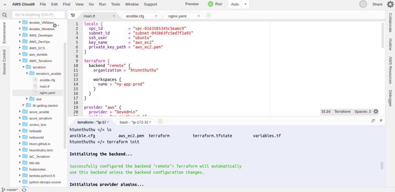Maximize the terminal panel icon
Viewport: 395px width, 192px height.
point(373,121)
